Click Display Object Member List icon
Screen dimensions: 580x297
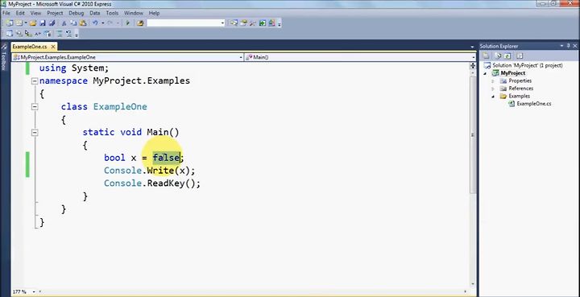point(9,34)
